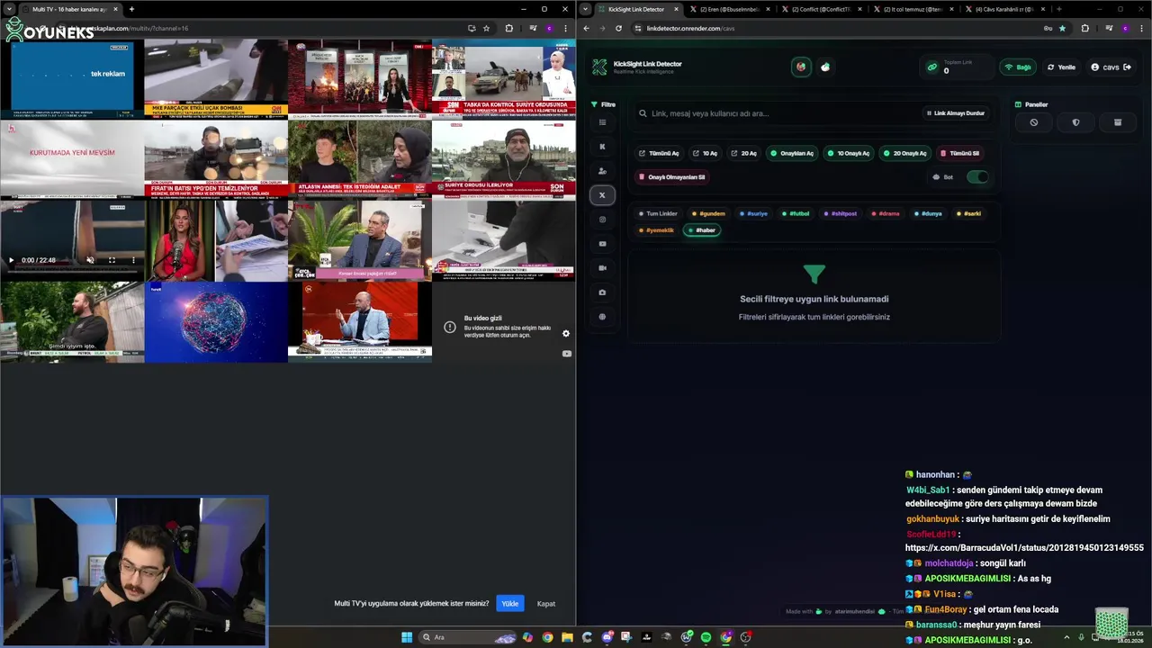Viewport: 1152px width, 648px height.
Task: Open the shield panel under Paneller
Action: click(x=1075, y=122)
